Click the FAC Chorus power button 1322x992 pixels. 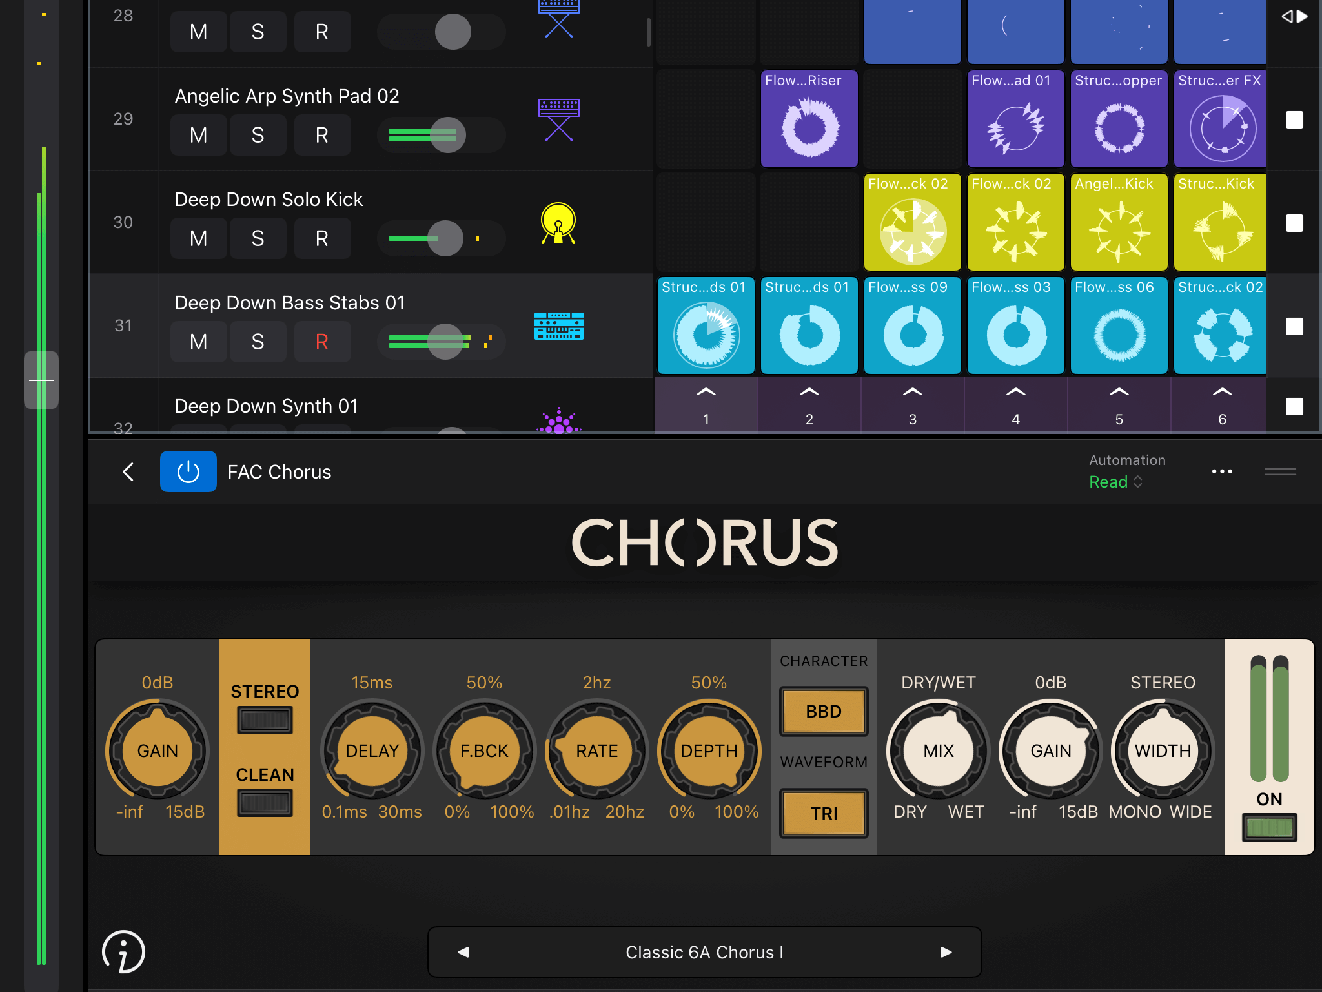point(188,472)
